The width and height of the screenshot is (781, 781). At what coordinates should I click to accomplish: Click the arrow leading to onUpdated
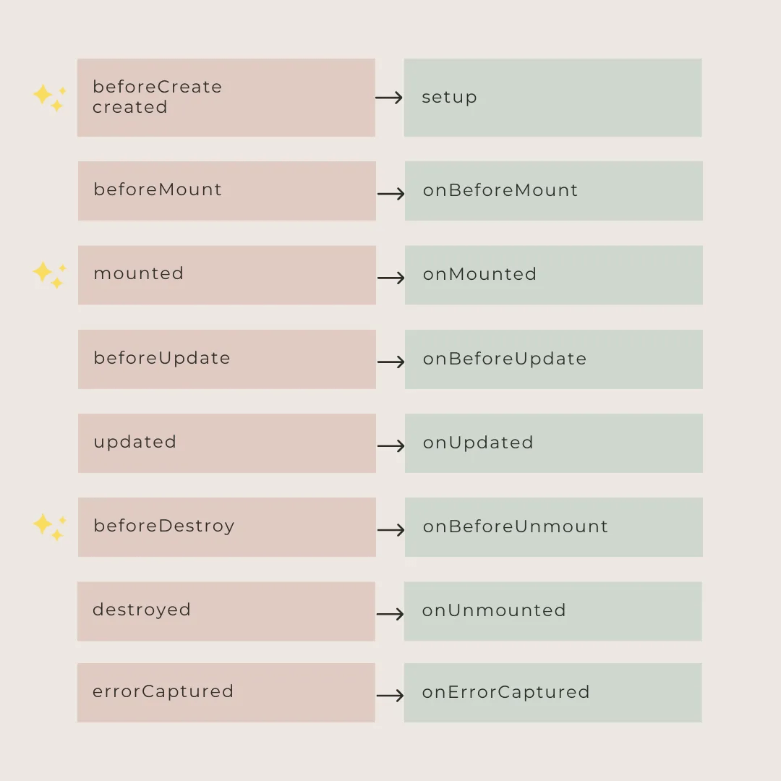coord(390,445)
